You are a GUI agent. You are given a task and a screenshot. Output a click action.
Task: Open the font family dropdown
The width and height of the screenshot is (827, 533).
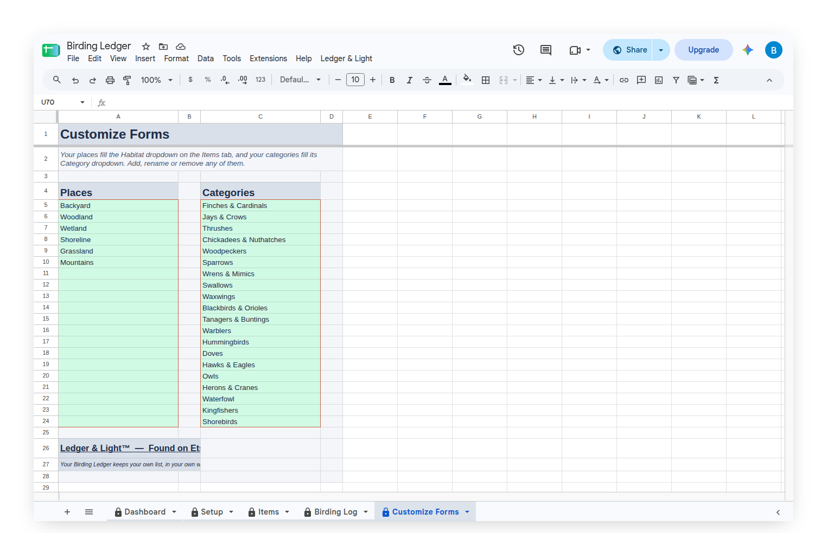click(300, 80)
